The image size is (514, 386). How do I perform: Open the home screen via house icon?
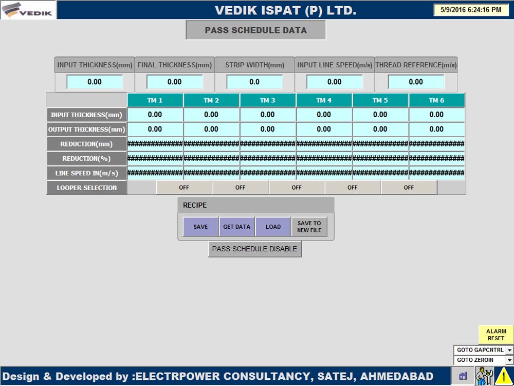click(463, 376)
